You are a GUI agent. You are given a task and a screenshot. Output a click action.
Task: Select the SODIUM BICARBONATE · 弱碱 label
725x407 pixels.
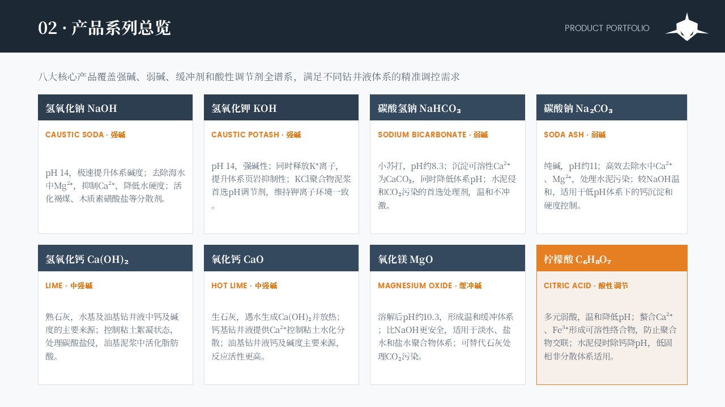[433, 135]
